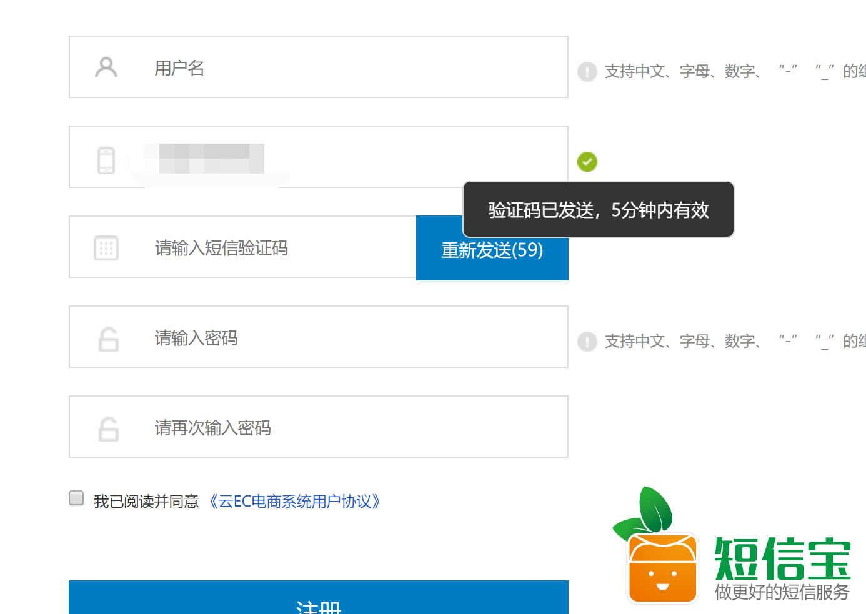
Task: Click the 验证码已发送 notification tooltip
Action: 598,210
